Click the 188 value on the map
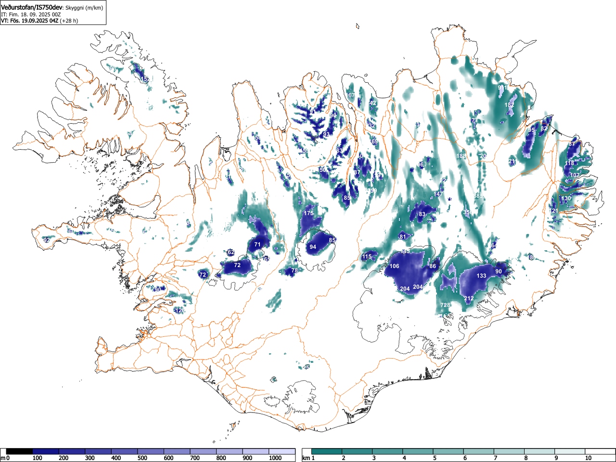Image resolution: width=616 pixels, height=462 pixels. 461,156
